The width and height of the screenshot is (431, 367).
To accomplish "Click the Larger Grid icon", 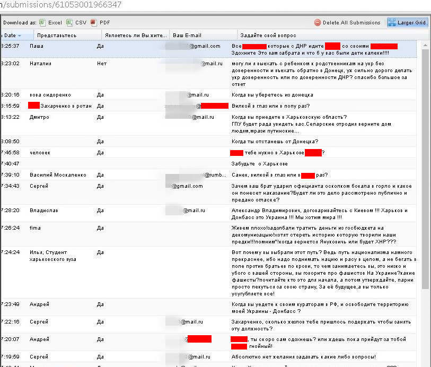I will pos(393,23).
